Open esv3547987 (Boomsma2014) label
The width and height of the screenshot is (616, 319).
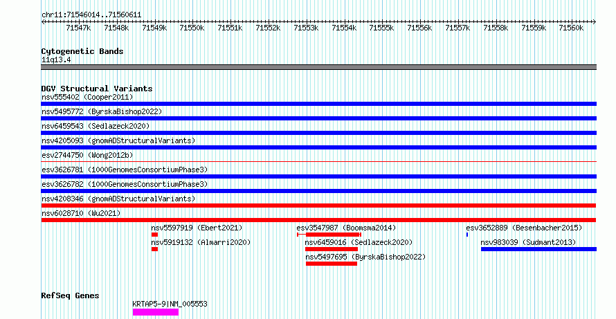click(x=346, y=228)
